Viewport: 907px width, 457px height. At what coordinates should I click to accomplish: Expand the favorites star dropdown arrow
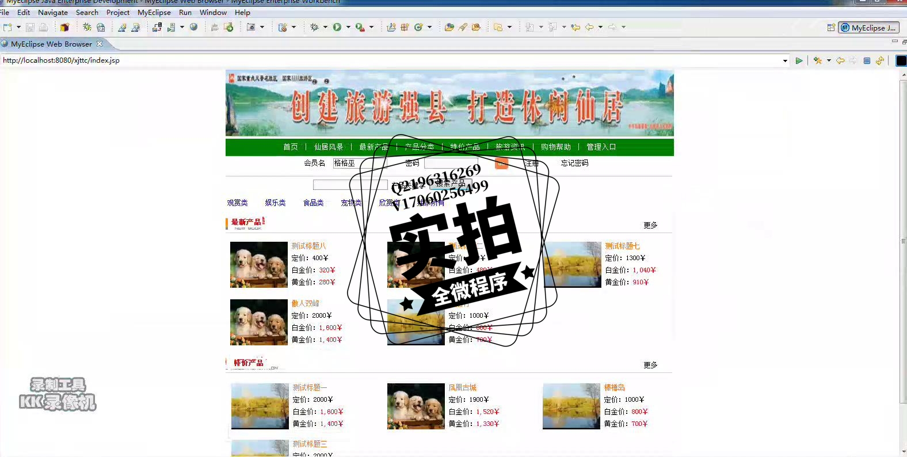click(x=829, y=60)
